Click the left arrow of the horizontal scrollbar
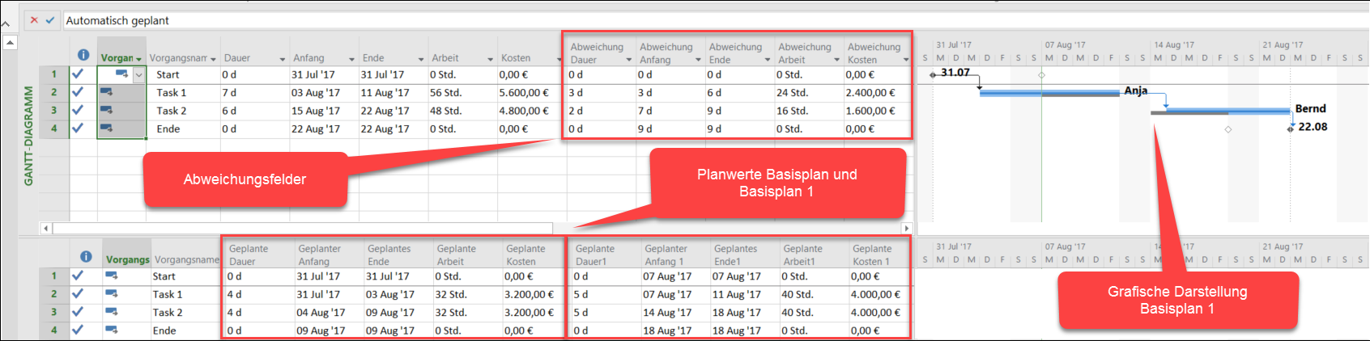The image size is (1370, 341). (x=45, y=229)
